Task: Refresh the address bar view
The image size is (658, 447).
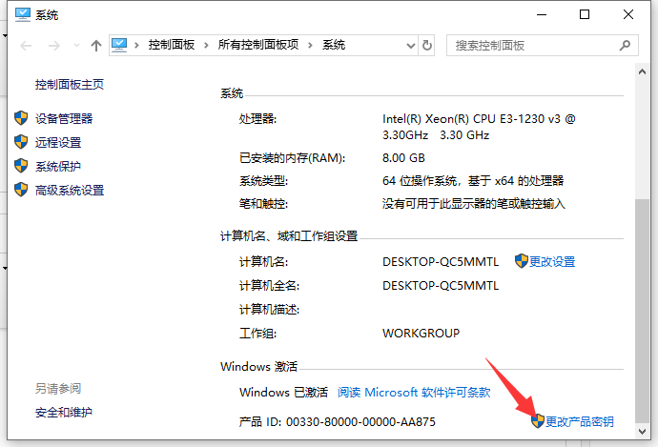Action: 426,45
